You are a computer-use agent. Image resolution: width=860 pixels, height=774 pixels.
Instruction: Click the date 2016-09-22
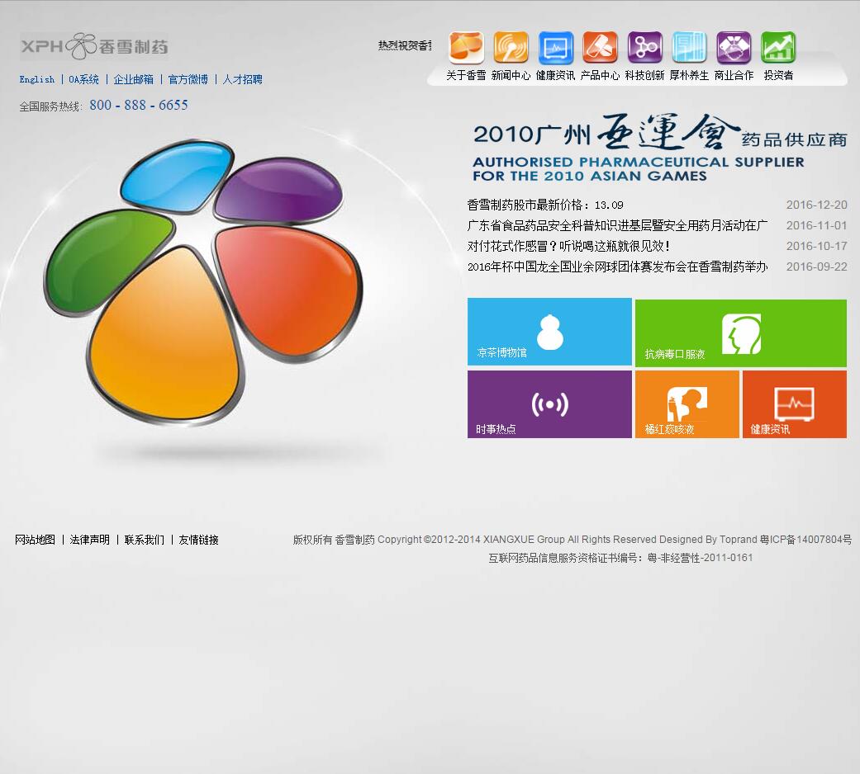point(817,267)
